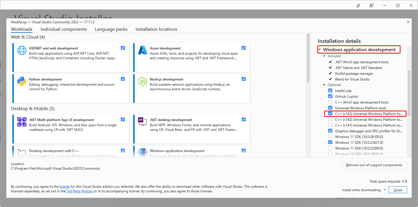Select the .NET Native and .NET Standard row
The height and width of the screenshot is (207, 418).
(x=358, y=68)
